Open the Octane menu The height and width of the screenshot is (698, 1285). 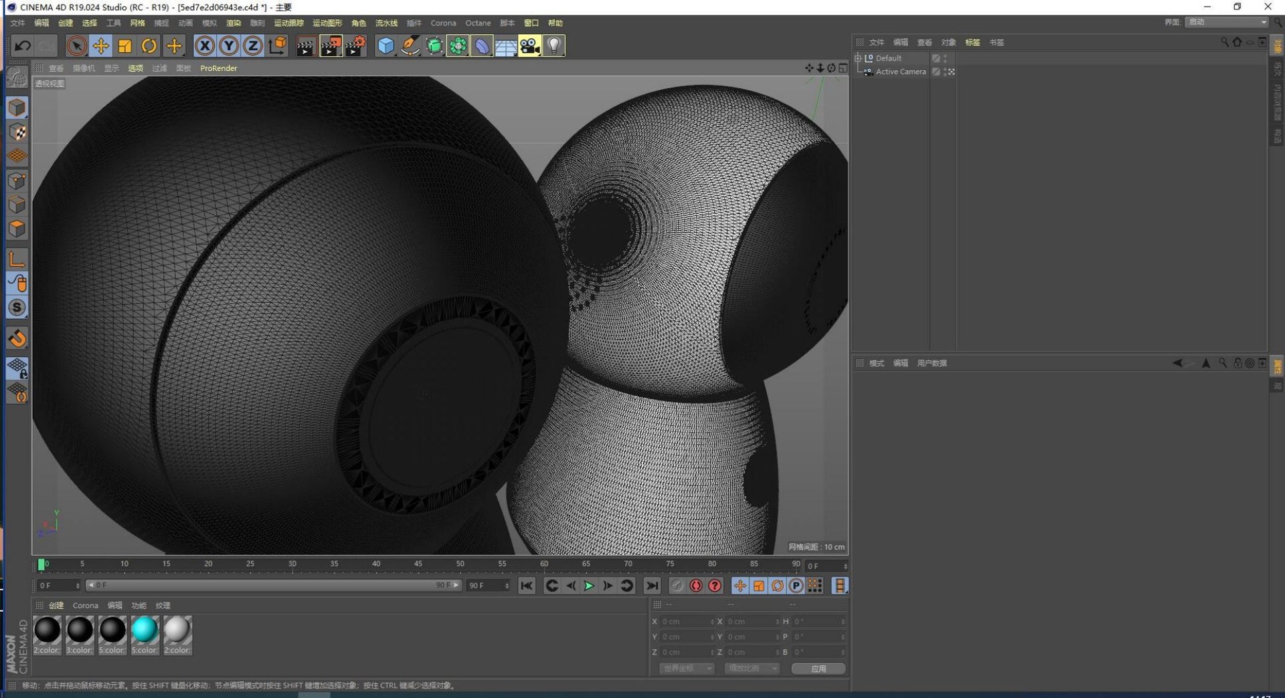point(478,23)
